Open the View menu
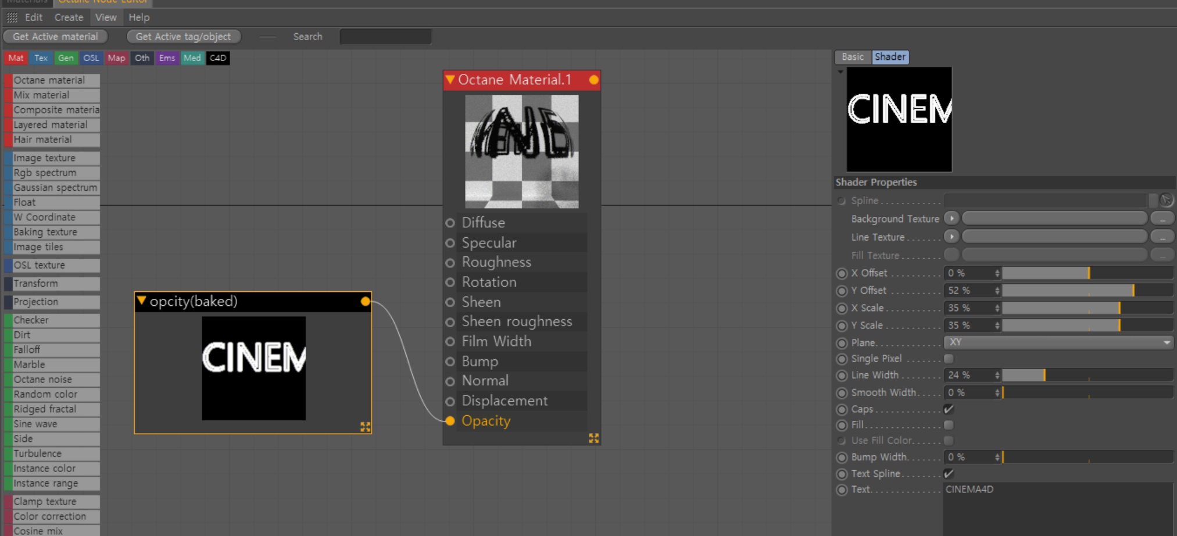The image size is (1177, 536). [x=106, y=17]
